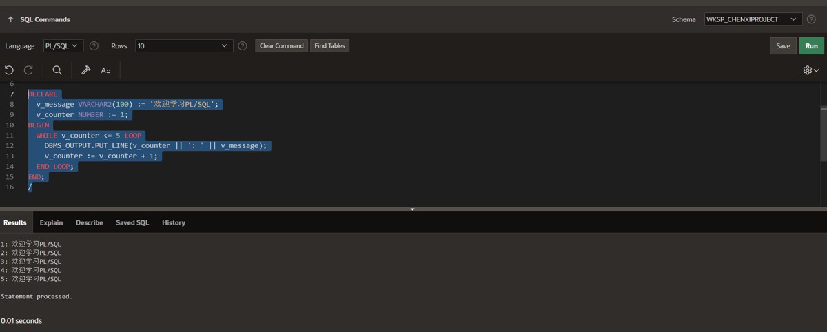Click the autocomplete A:: icon
The width and height of the screenshot is (827, 332).
pos(105,70)
